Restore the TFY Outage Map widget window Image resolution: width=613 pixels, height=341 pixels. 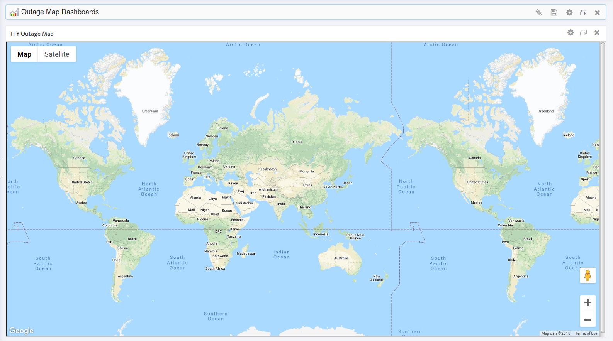[584, 33]
